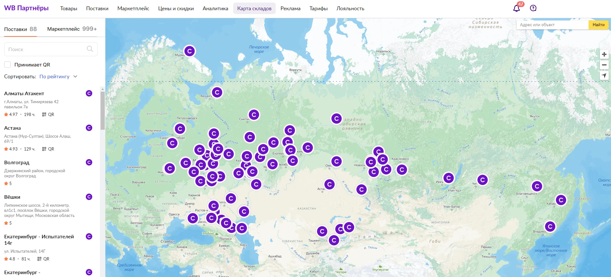611x277 pixels.
Task: Select the Murmansk warehouse marker on the map
Action: click(x=190, y=51)
